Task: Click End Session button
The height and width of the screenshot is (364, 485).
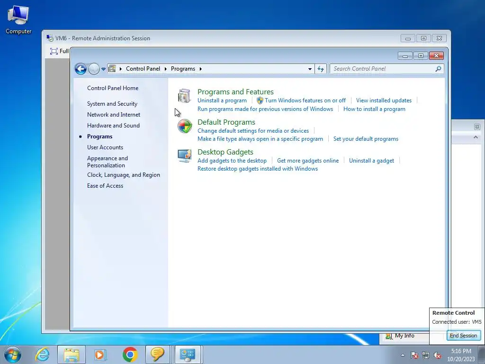Action: (463, 336)
